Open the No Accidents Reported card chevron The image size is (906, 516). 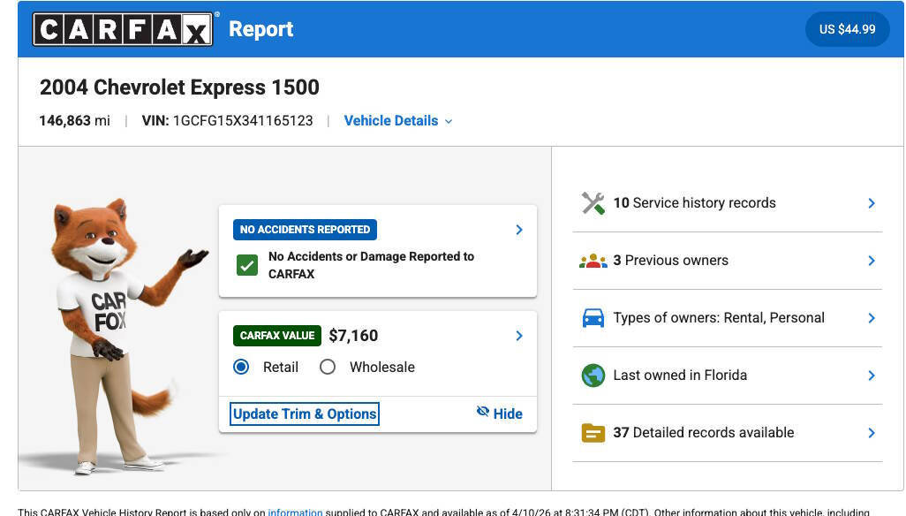tap(519, 230)
